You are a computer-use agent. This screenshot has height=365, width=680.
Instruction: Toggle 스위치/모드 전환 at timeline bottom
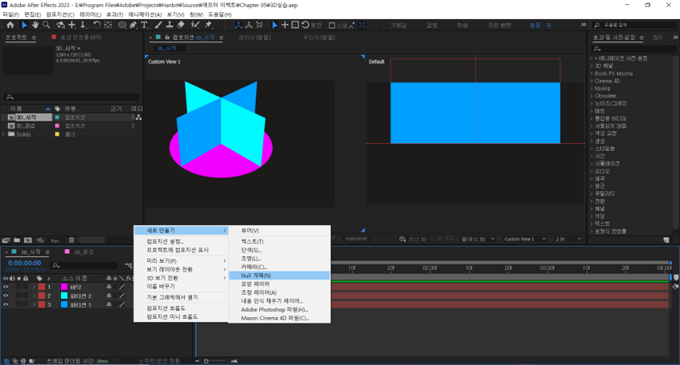click(x=159, y=361)
